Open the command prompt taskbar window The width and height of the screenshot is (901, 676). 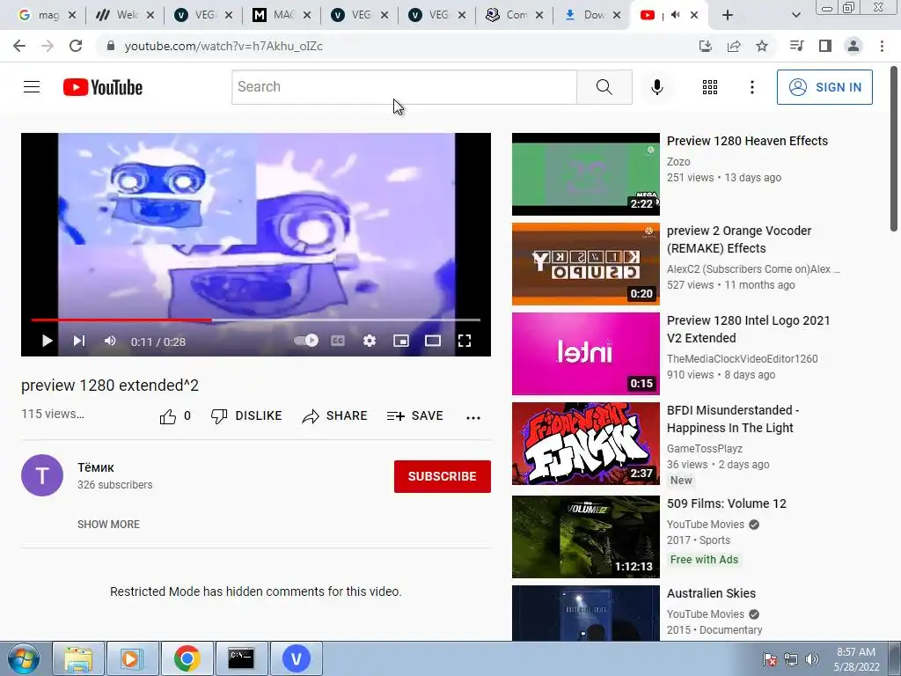coord(241,658)
